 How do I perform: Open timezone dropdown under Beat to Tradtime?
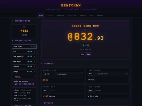coord(112,74)
